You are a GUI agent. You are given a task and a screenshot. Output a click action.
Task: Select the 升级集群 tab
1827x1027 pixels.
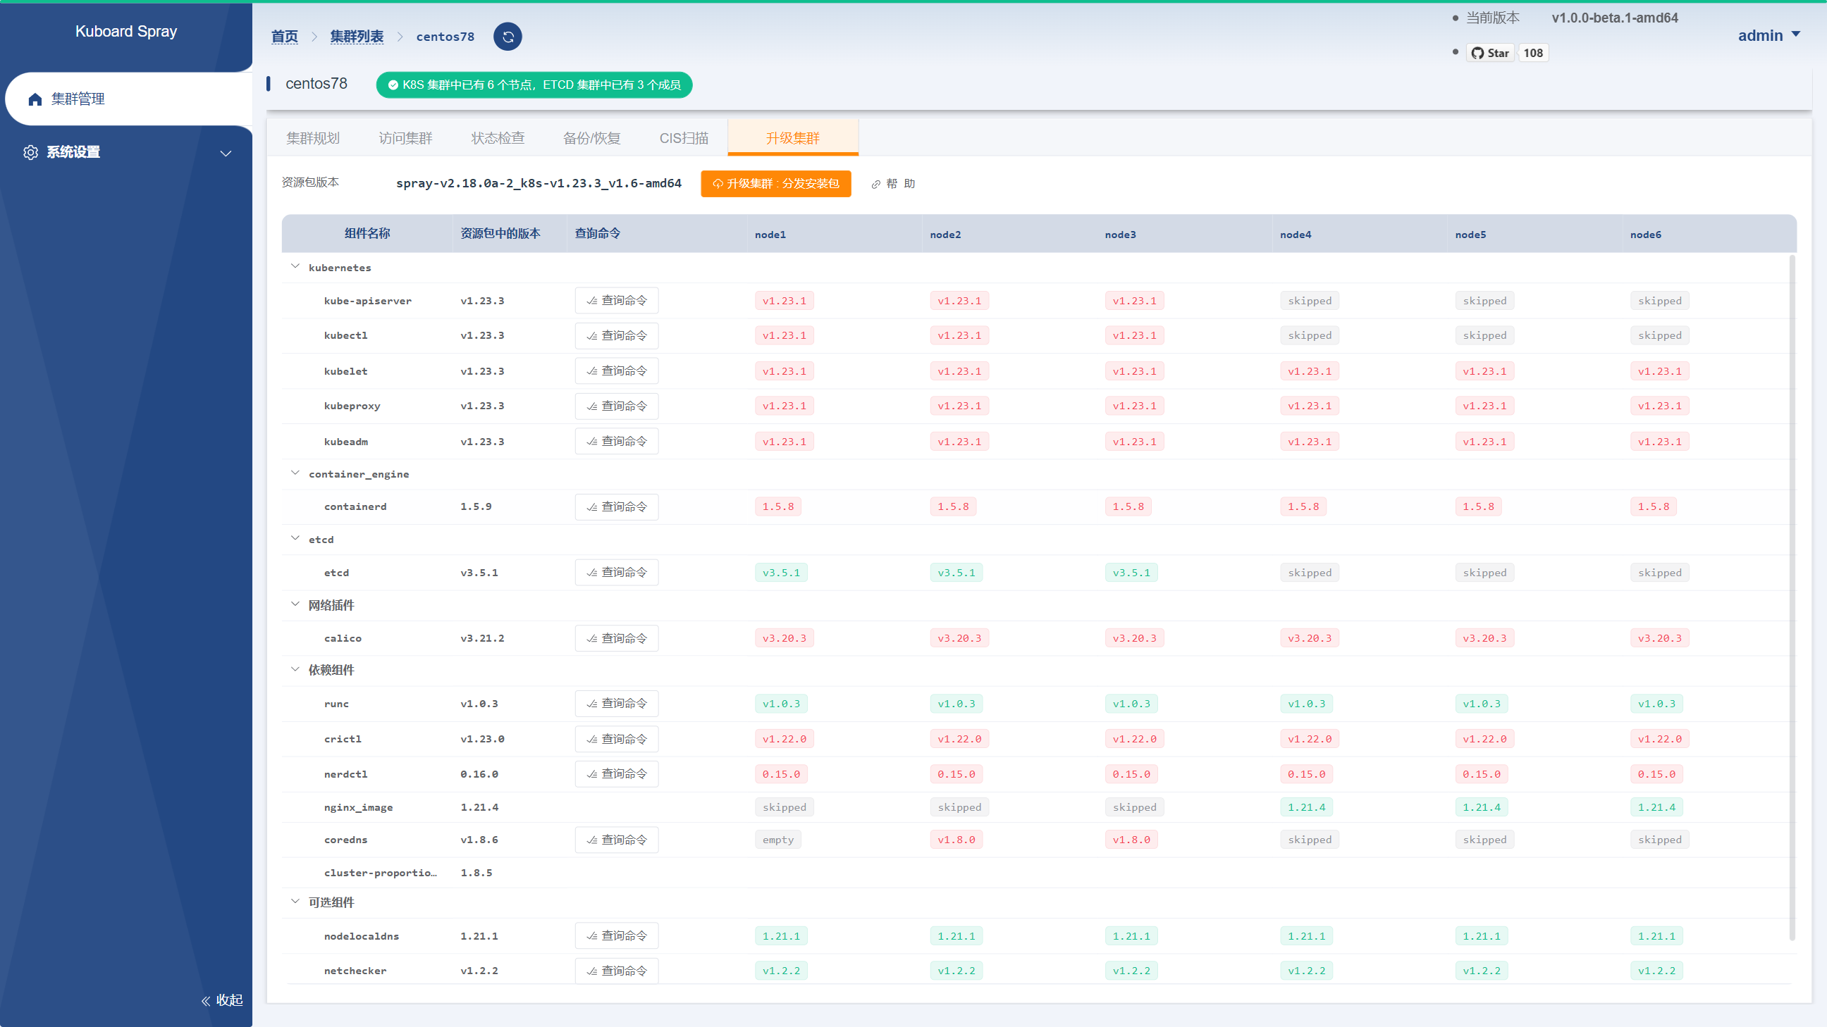click(x=793, y=138)
